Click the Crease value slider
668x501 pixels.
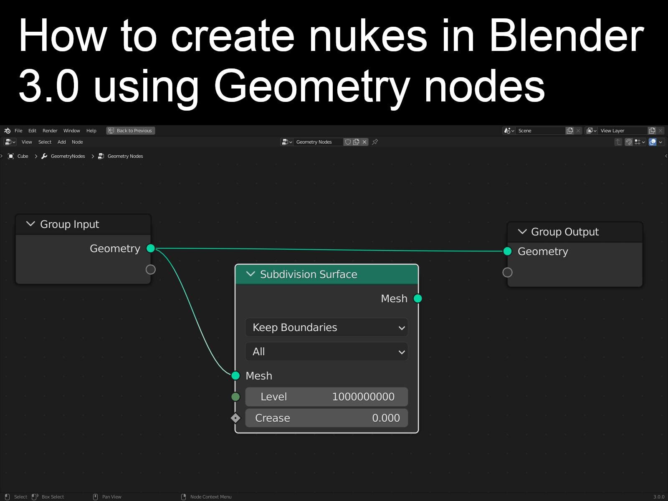coord(326,418)
